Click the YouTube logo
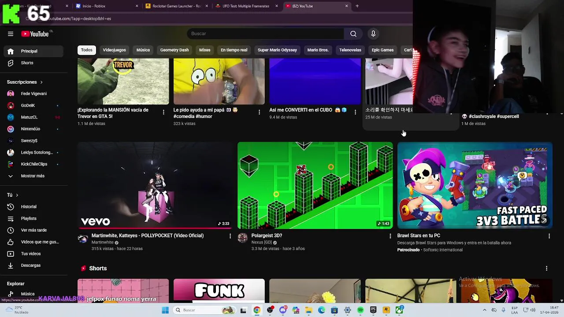Screen dimensions: 564x317 click(x=36, y=34)
